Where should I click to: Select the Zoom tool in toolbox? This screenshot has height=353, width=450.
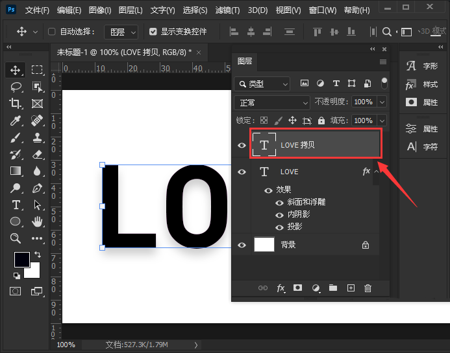point(15,238)
